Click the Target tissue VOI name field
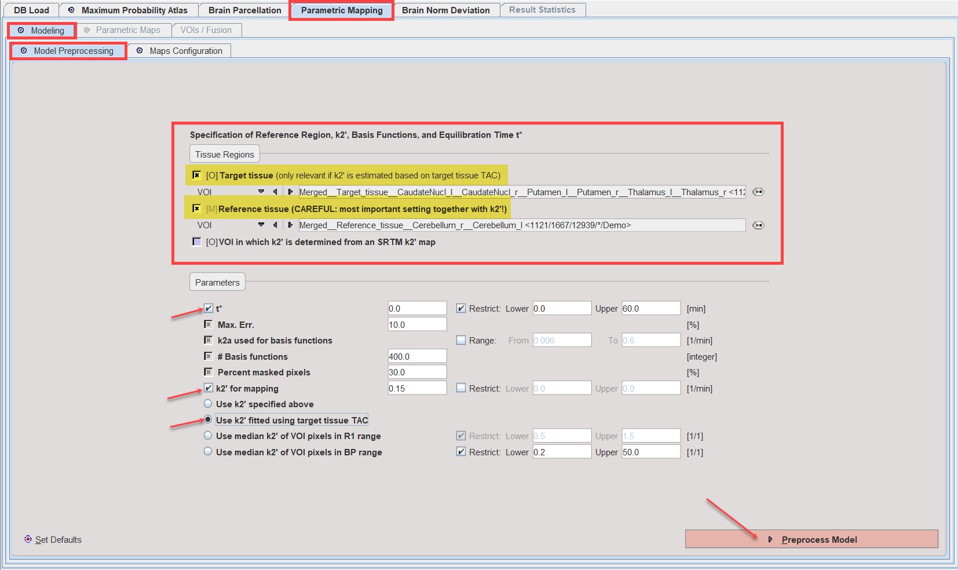The height and width of the screenshot is (570, 958). (522, 192)
